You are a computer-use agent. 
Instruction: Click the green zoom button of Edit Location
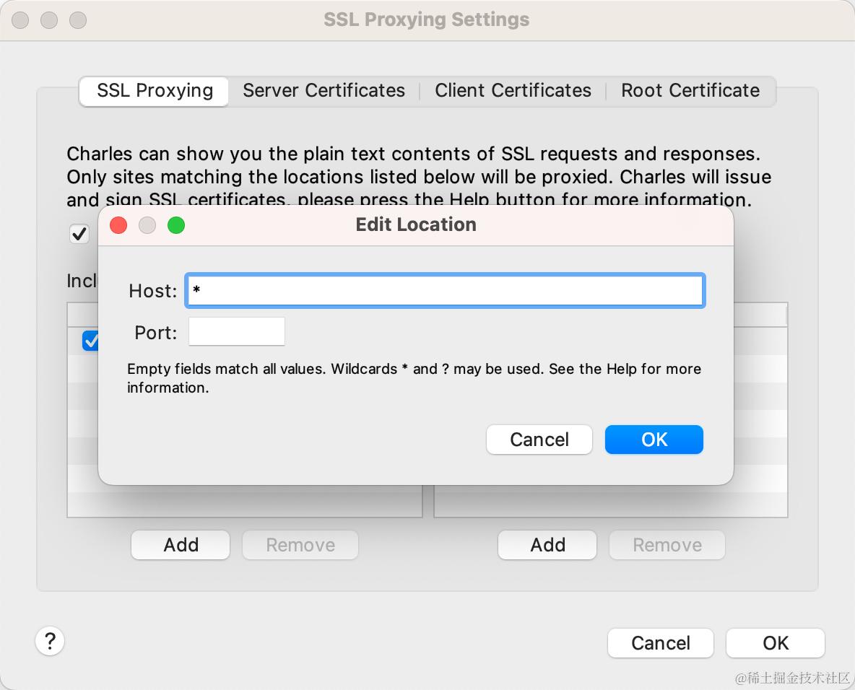coord(176,225)
